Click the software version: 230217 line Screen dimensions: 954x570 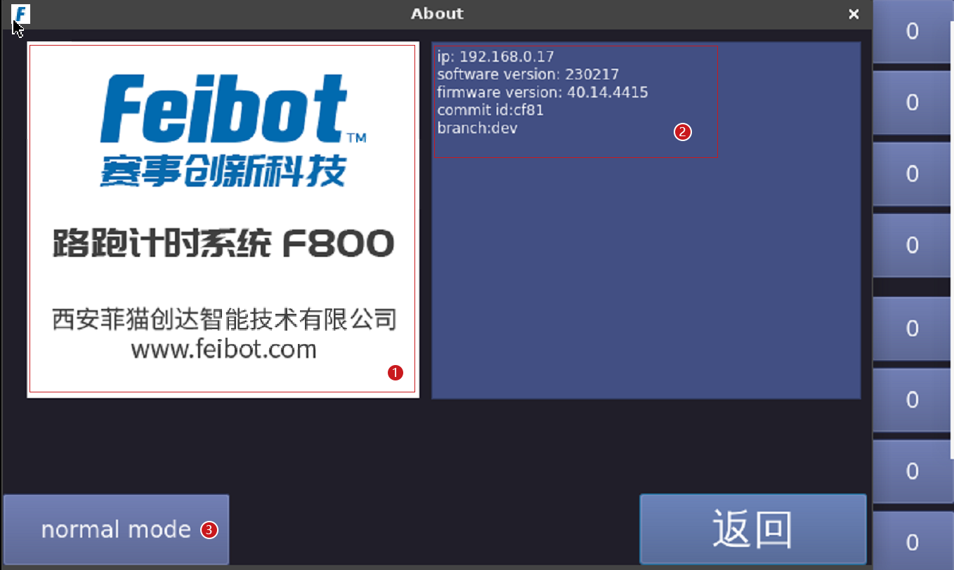[528, 74]
